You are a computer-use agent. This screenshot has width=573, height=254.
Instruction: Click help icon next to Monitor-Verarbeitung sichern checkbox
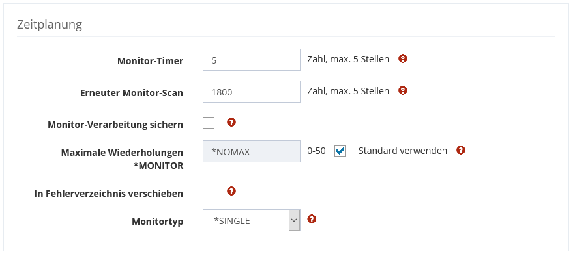[x=231, y=122]
